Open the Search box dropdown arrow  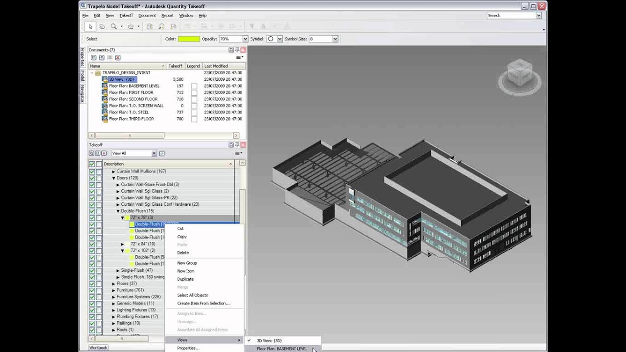[x=538, y=16]
